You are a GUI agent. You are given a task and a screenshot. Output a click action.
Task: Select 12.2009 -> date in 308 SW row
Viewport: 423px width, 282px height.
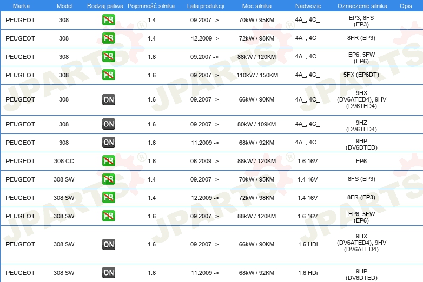(205, 198)
